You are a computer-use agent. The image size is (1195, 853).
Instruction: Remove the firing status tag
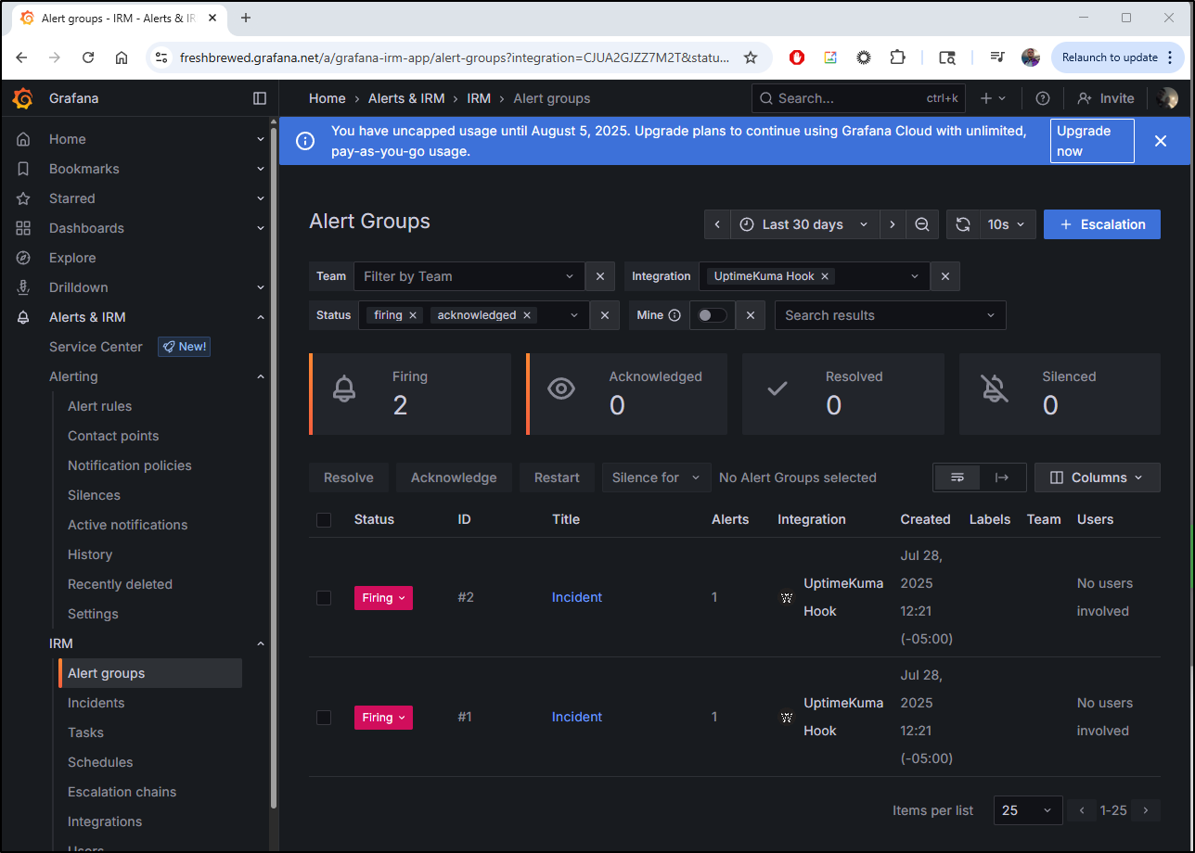click(x=414, y=315)
